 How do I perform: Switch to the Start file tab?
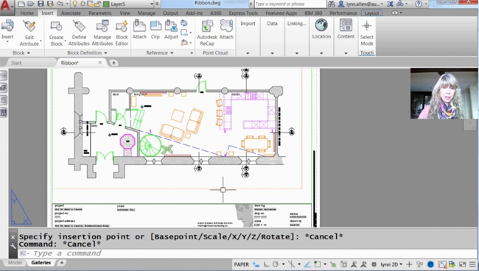16,63
